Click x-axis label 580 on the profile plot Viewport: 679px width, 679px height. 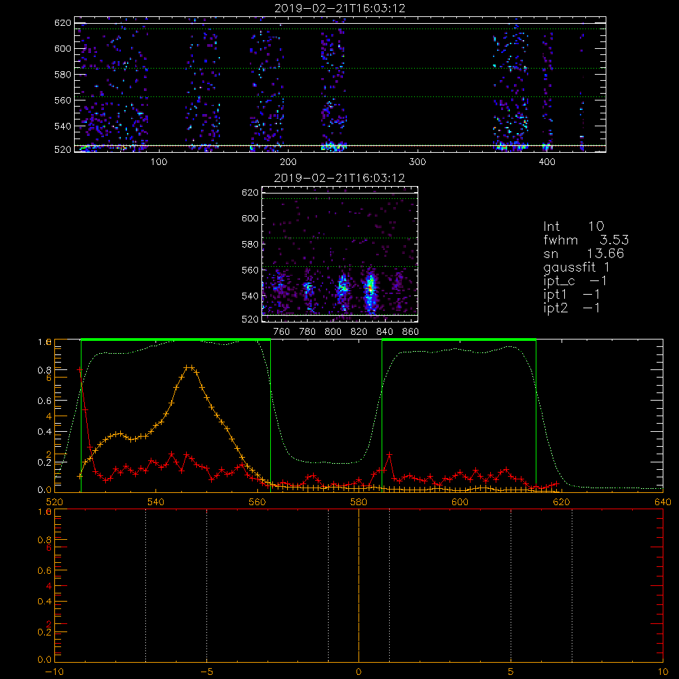pos(359,502)
